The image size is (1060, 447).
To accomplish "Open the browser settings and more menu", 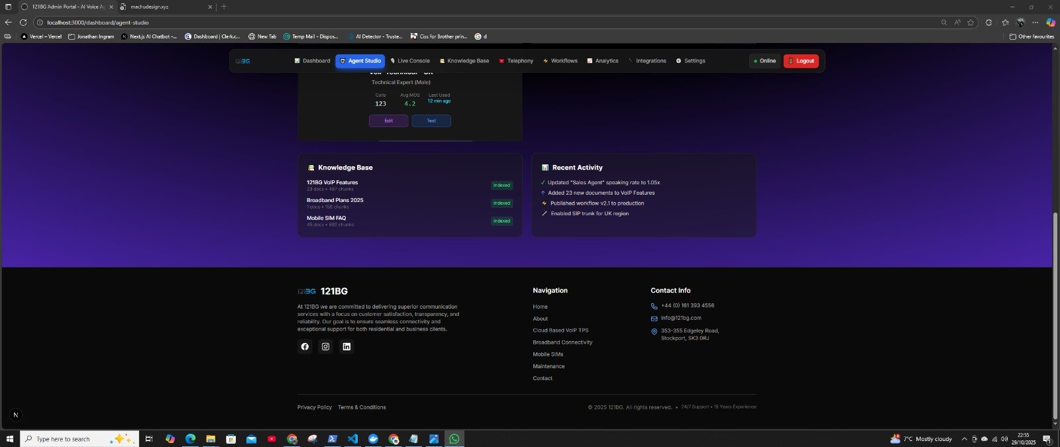I will [1035, 23].
